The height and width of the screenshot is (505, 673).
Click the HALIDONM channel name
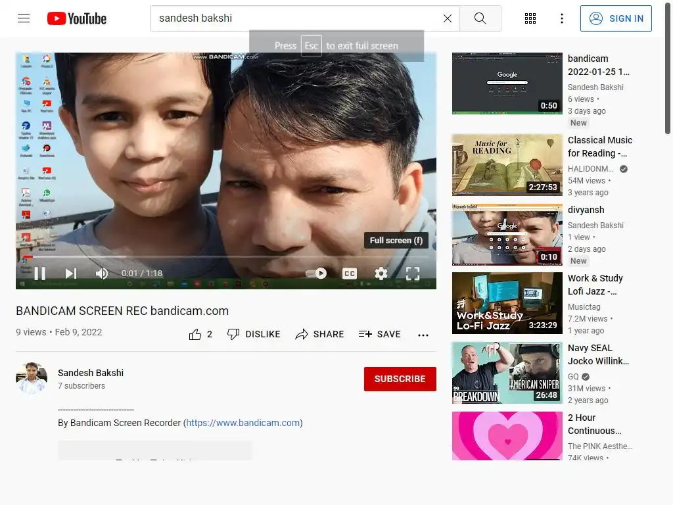coord(590,169)
